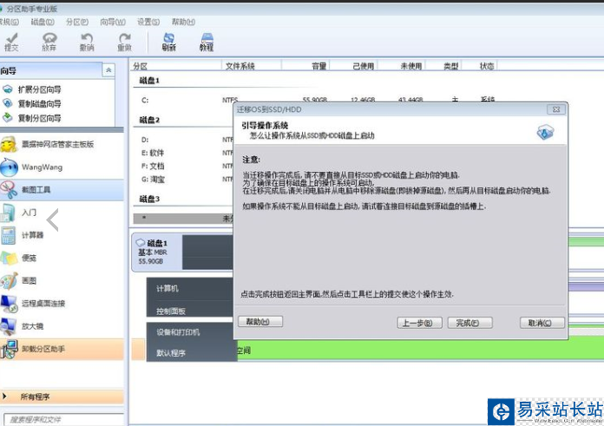Open the 教程 (tutorial) toolbar icon

(x=207, y=42)
